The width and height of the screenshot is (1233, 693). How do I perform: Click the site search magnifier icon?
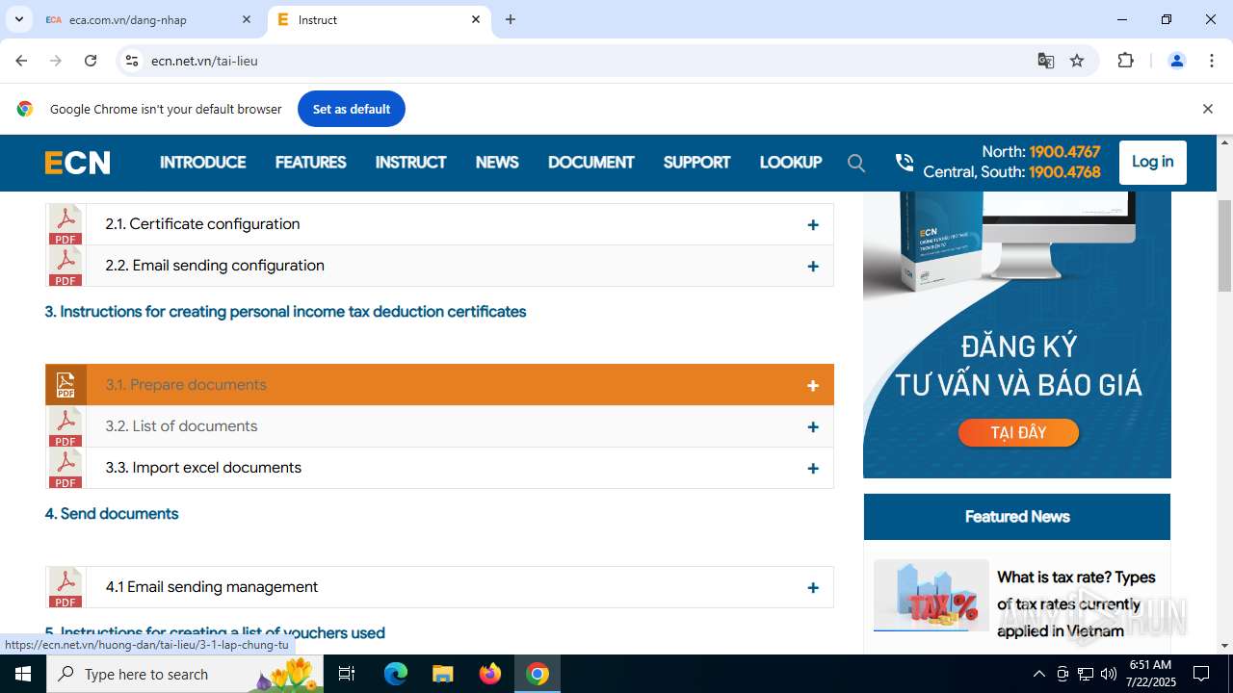856,163
